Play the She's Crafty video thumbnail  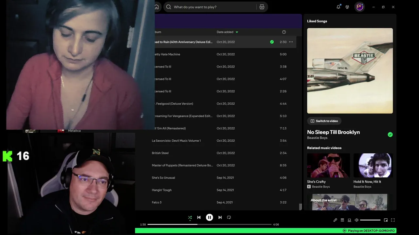pos(328,165)
